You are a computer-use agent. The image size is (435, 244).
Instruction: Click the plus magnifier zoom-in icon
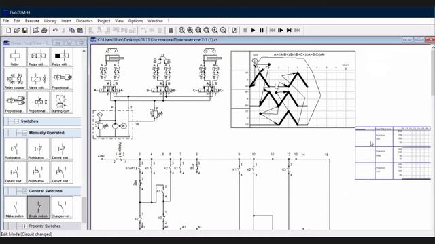[x=215, y=30]
